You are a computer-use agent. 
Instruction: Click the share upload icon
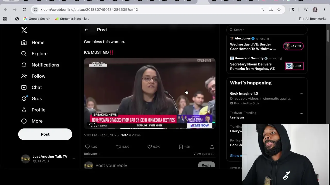pos(212,147)
